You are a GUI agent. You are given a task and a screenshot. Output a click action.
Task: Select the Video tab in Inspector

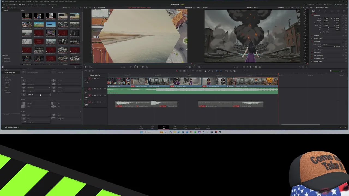pos(313,11)
